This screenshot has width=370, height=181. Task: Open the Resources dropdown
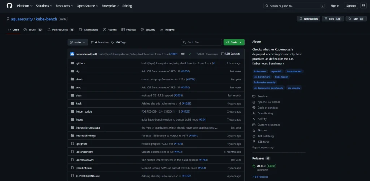[x=64, y=6]
